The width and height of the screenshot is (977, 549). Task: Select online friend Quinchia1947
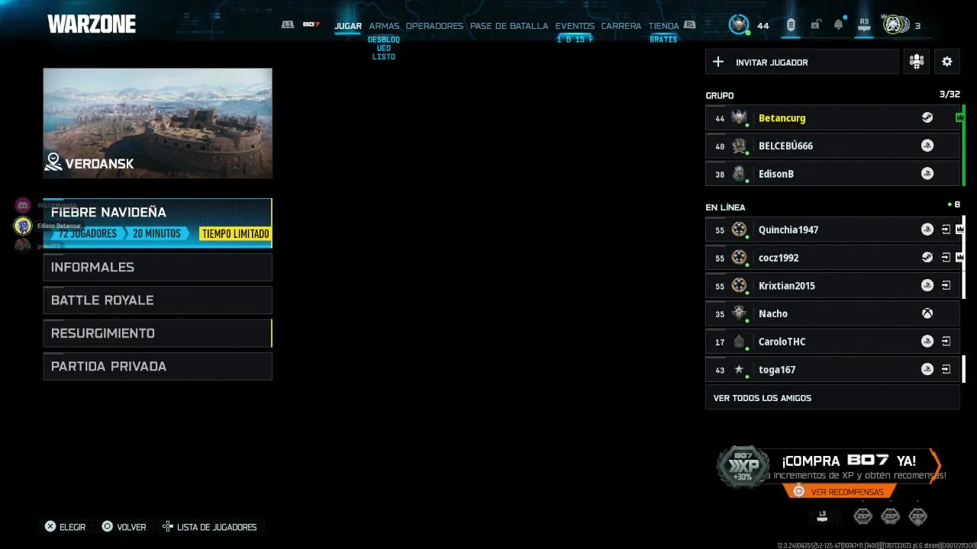832,230
